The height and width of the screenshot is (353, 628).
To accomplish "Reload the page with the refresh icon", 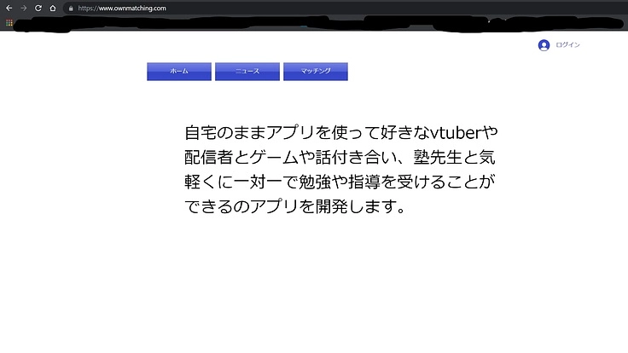I will click(x=38, y=8).
